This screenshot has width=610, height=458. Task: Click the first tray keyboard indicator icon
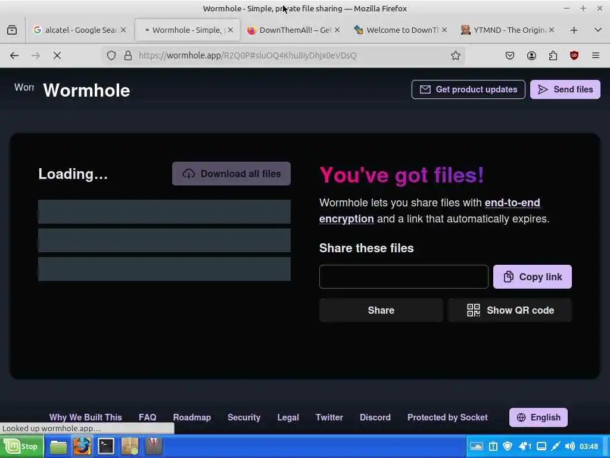(477, 446)
